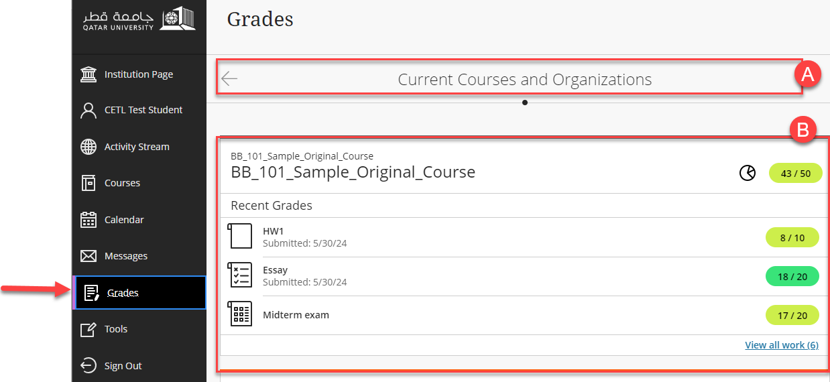
Task: Open the View all work (6) link
Action: 781,345
